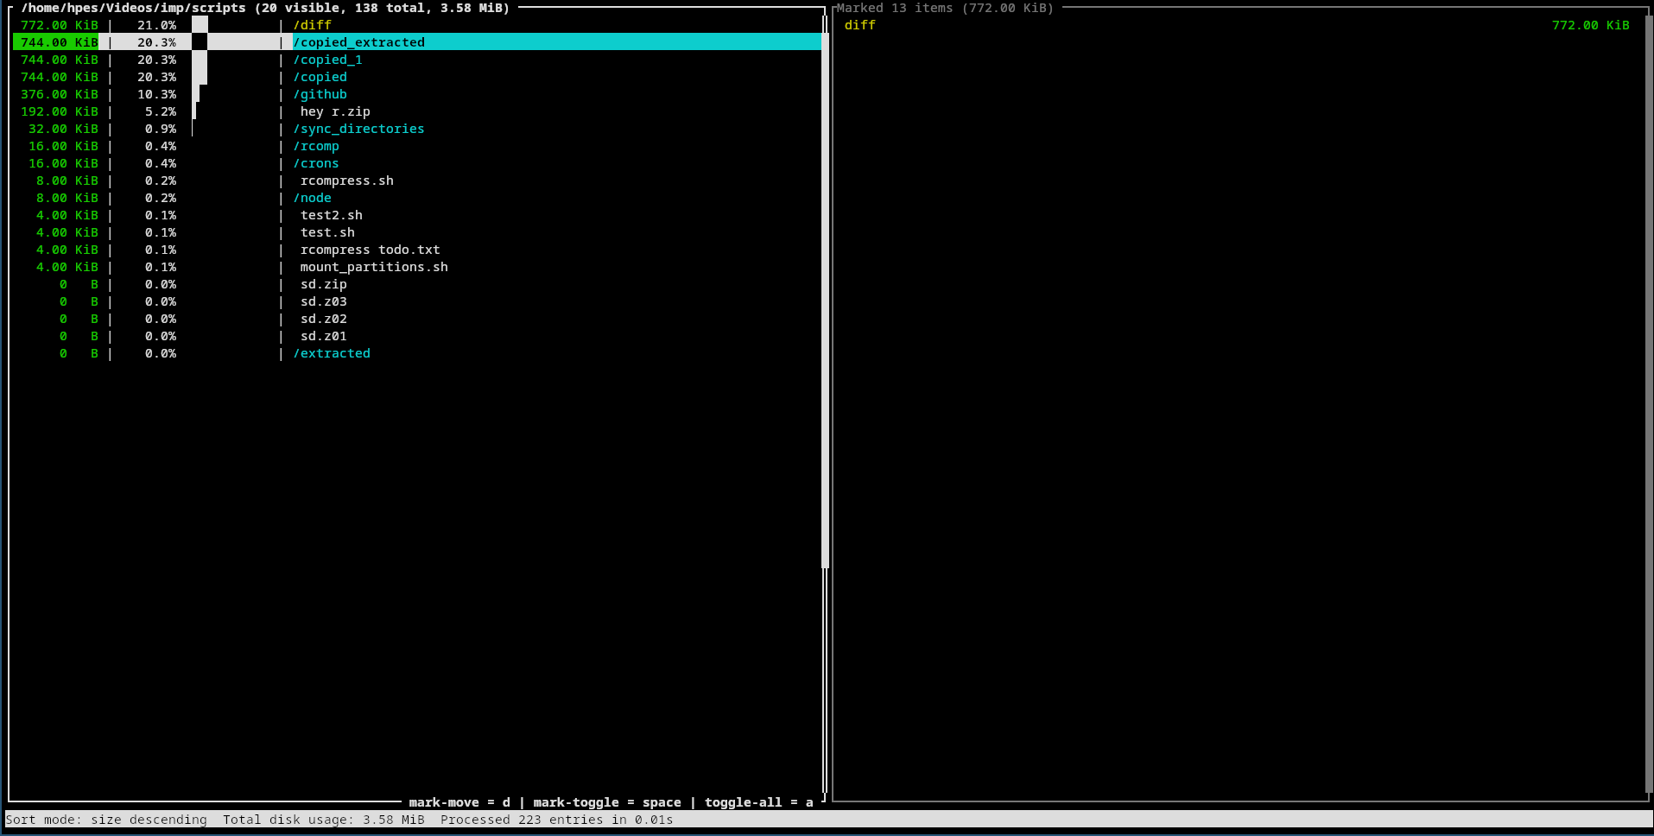This screenshot has width=1654, height=836.
Task: Click the Marked 13 items pane title
Action: (x=945, y=8)
